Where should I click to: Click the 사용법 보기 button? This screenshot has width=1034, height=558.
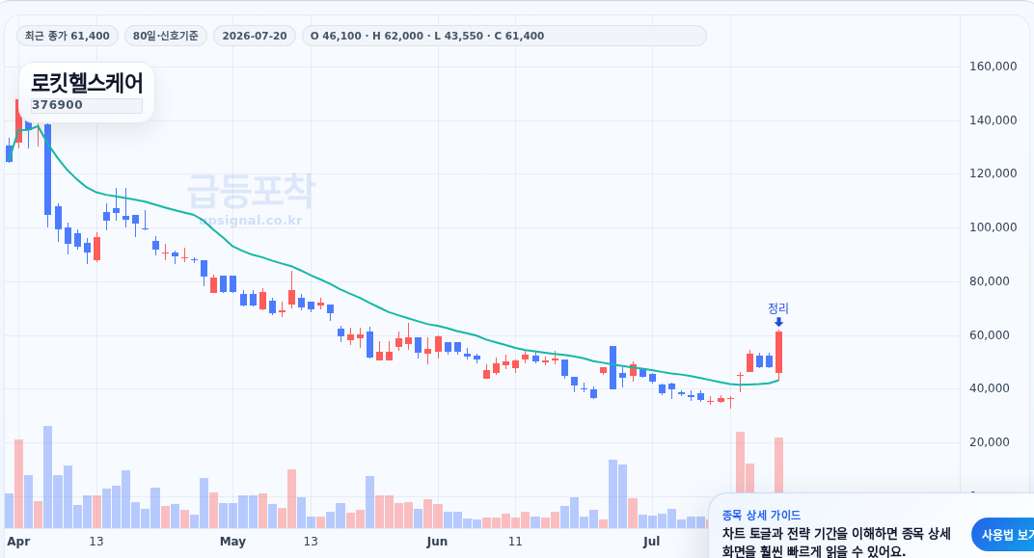(1003, 534)
